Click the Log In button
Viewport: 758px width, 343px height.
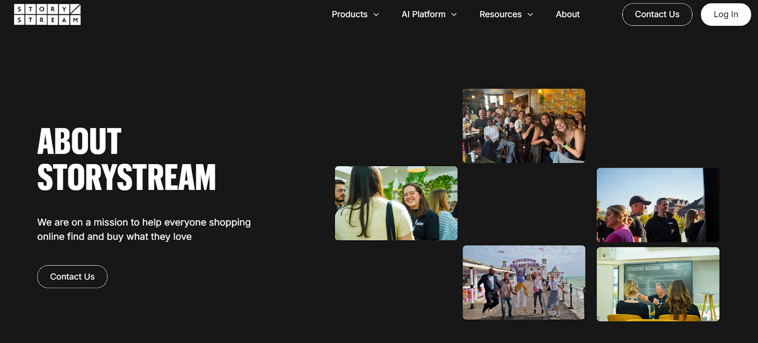point(726,15)
